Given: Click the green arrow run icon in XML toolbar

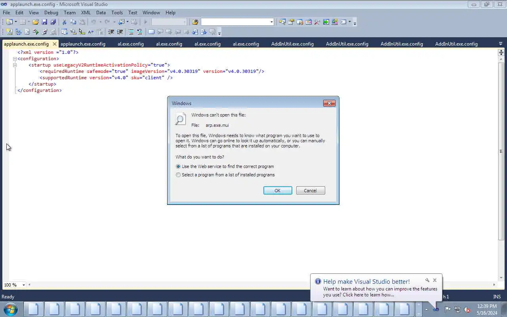Looking at the screenshot, I should (36, 32).
